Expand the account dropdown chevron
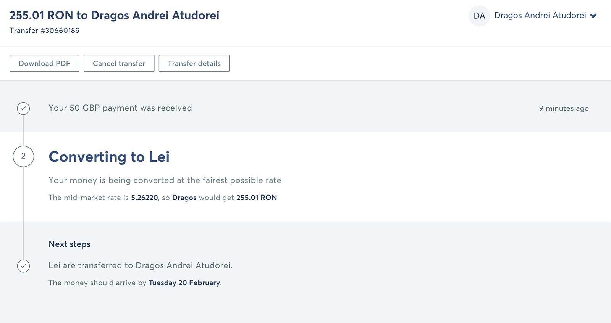The image size is (611, 323). tap(593, 16)
